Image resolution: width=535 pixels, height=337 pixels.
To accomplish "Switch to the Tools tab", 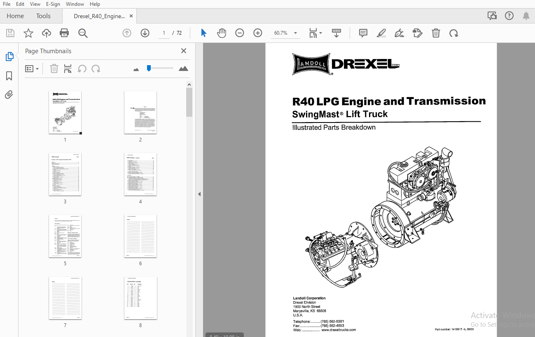I will click(x=43, y=16).
